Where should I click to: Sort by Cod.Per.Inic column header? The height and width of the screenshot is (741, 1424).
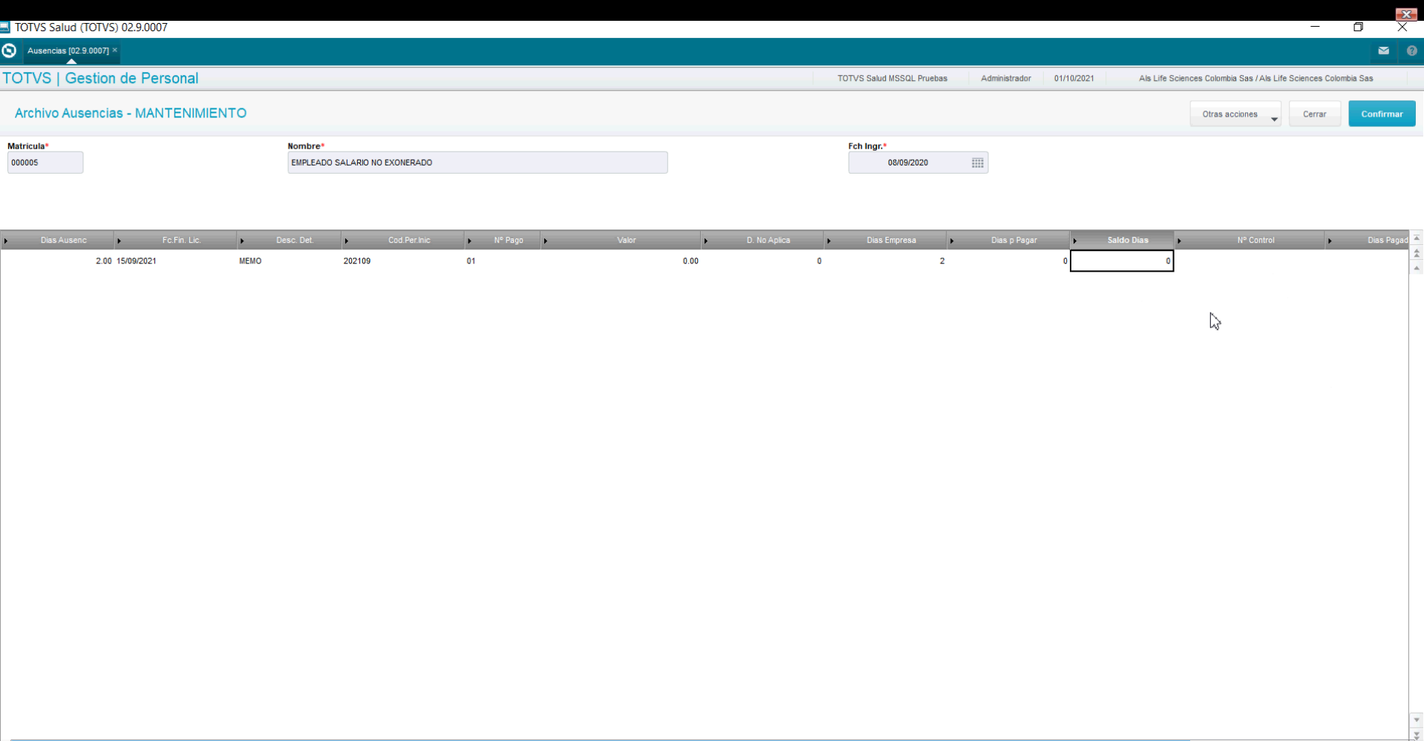tap(404, 240)
